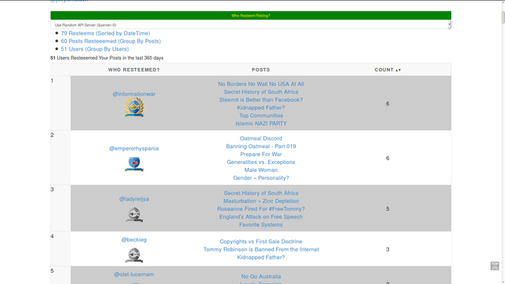The height and width of the screenshot is (284, 505).
Task: Click the @emperorhyspania avatar badge
Action: [134, 164]
